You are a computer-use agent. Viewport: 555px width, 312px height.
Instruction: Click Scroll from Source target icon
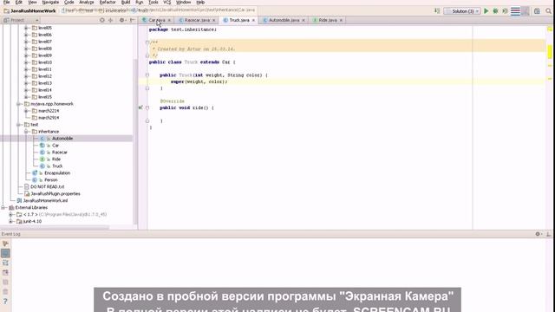coord(102,20)
